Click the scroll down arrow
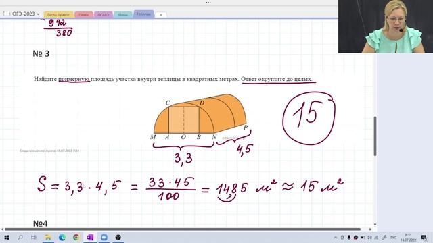The width and height of the screenshot is (433, 243). pos(375,225)
